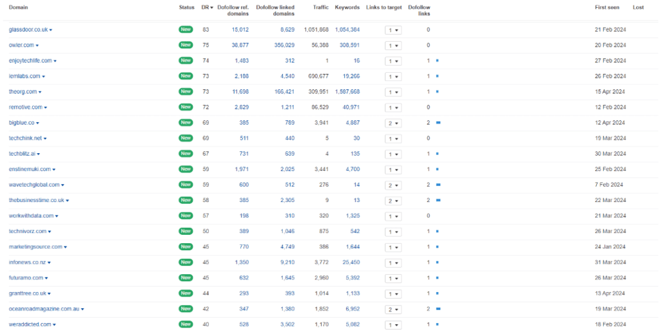Image resolution: width=660 pixels, height=332 pixels.
Task: Select first seen date 15 Apr 2024
Action: pyautogui.click(x=610, y=92)
